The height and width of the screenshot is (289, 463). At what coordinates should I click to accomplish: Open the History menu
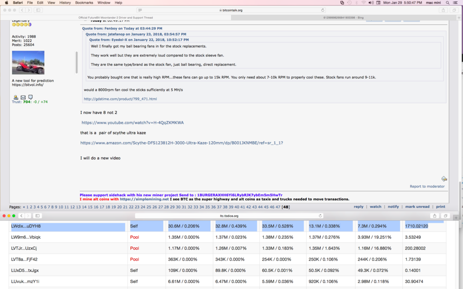pos(65,3)
